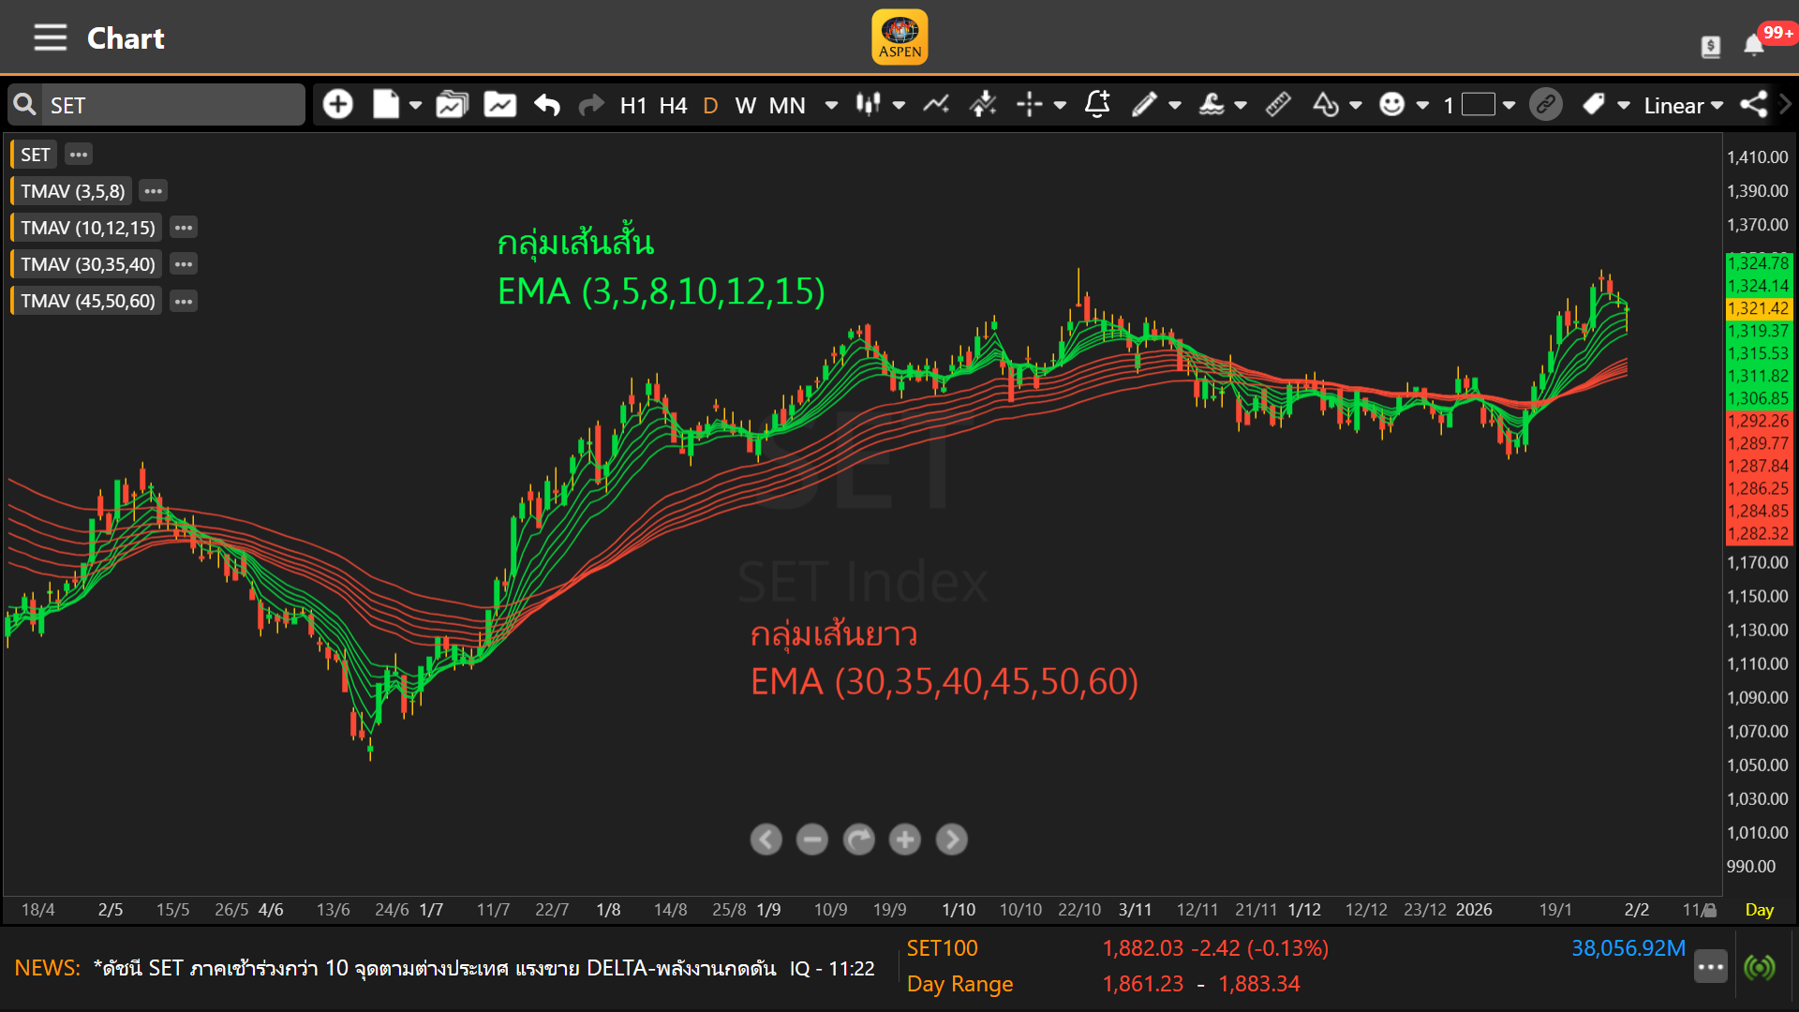Toggle the live signal broadcast icon
Screen dimensions: 1799x1012
1760,967
